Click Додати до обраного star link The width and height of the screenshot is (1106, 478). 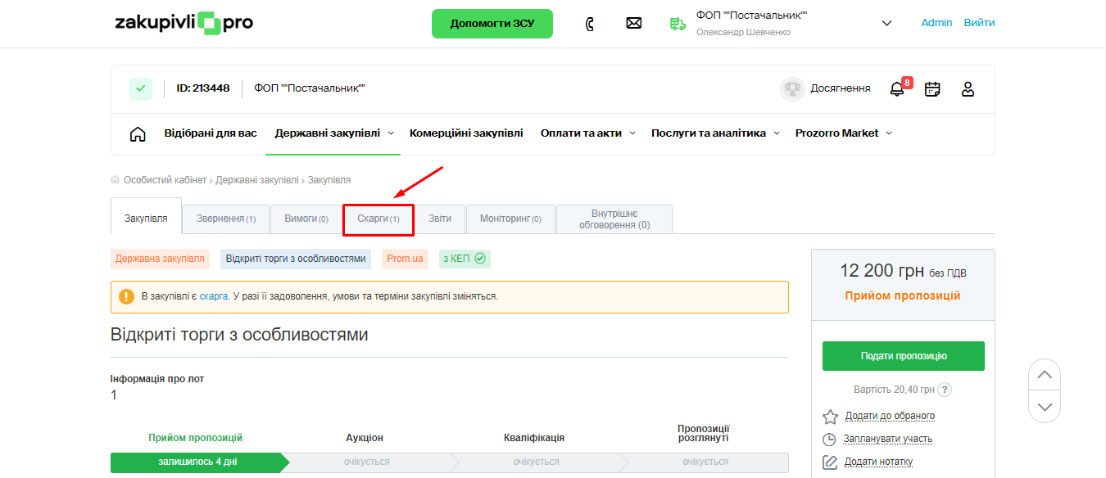[x=889, y=416]
